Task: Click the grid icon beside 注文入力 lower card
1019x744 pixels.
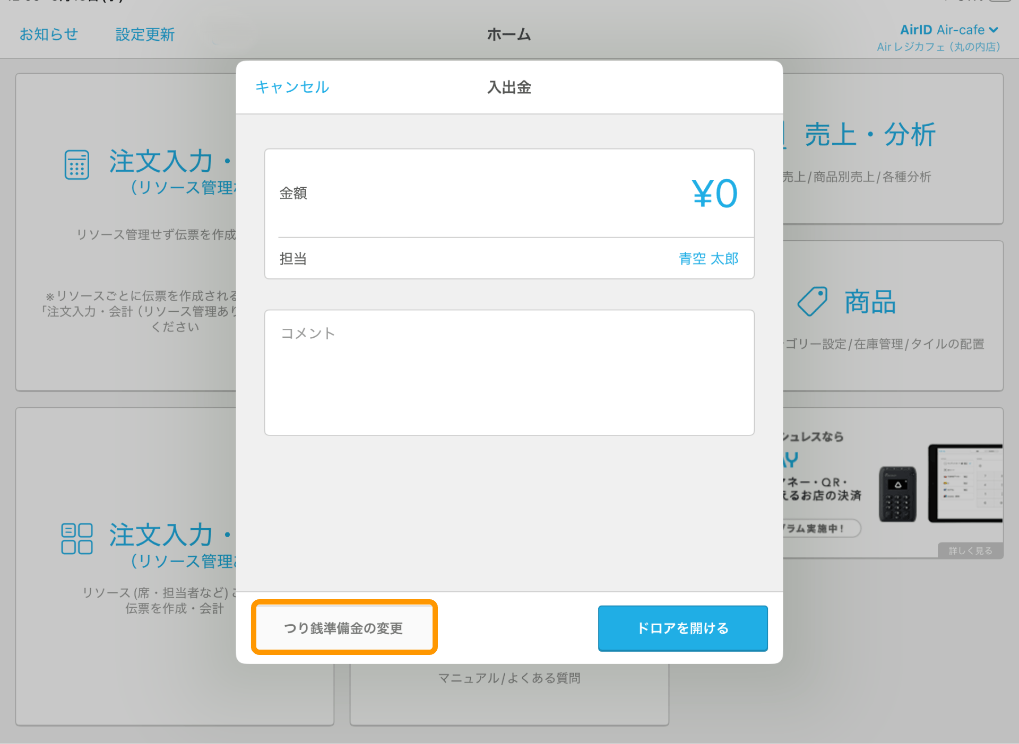Action: click(77, 539)
